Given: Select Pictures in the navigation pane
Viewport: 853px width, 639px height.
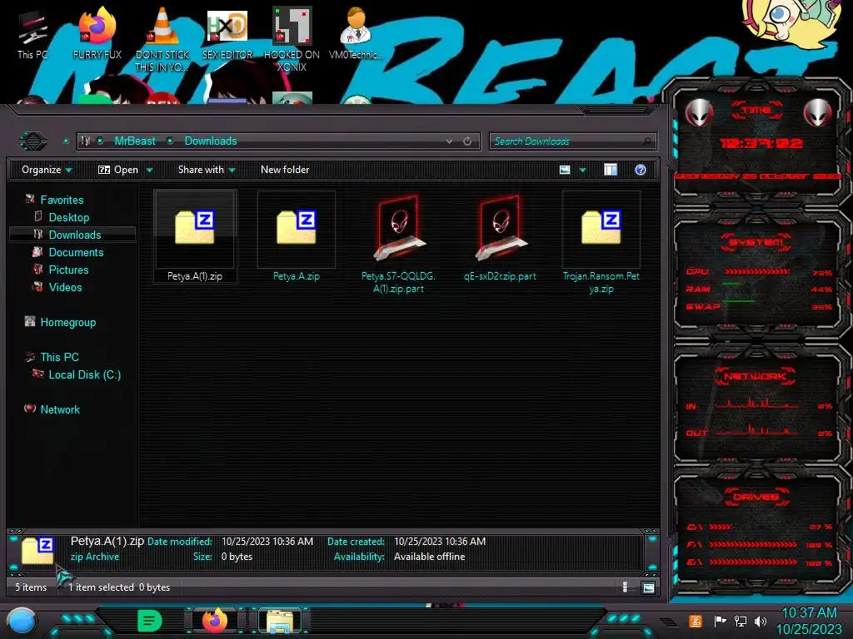Looking at the screenshot, I should pyautogui.click(x=68, y=270).
